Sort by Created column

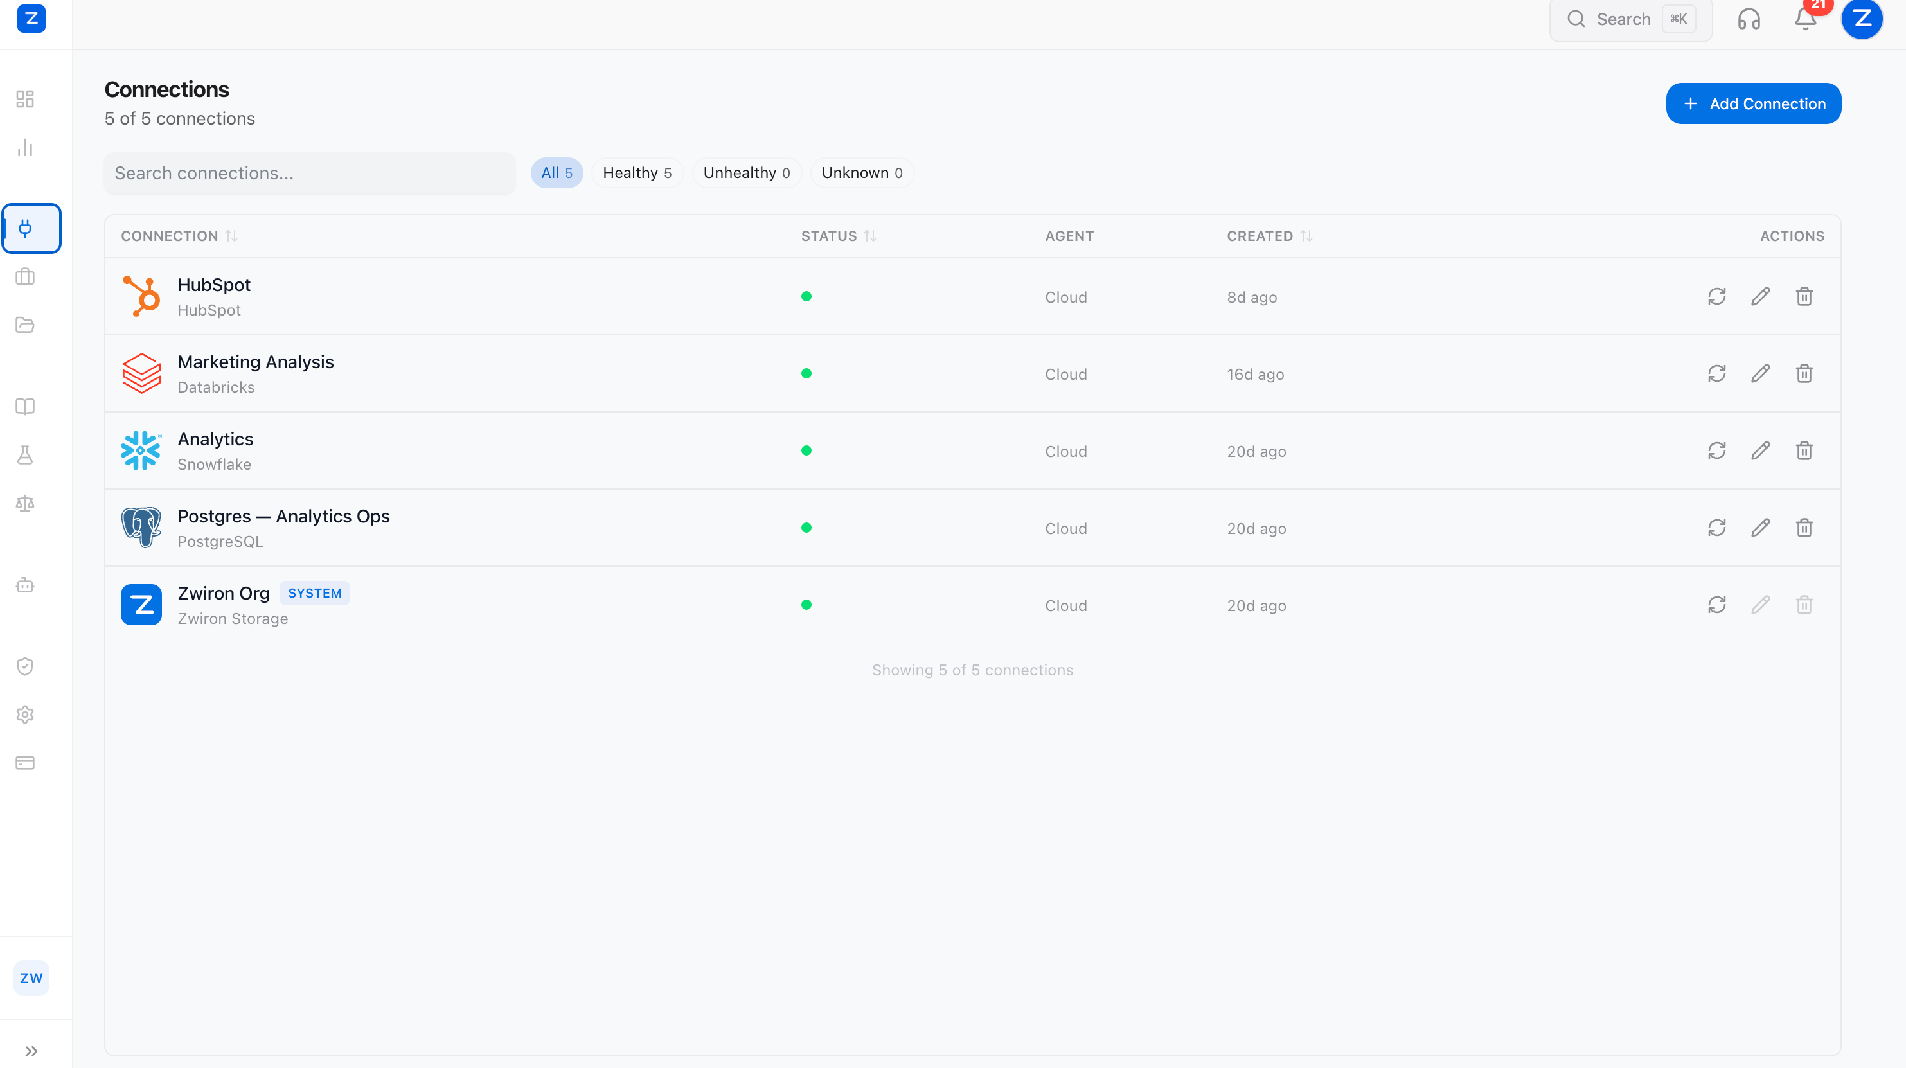[1270, 236]
